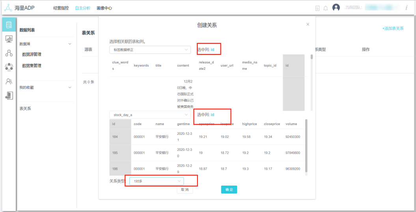Open the user avatar profile icon

coord(336,7)
